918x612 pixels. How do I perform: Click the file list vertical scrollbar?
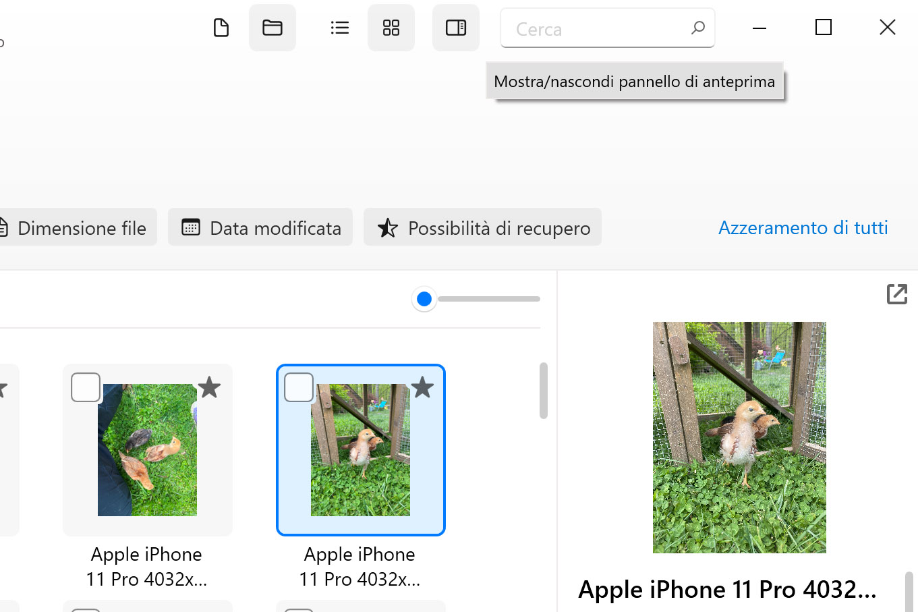click(544, 391)
